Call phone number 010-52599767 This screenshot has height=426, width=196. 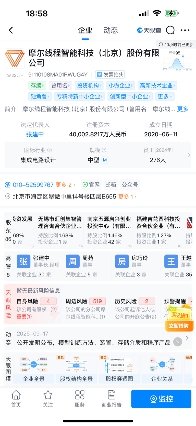[x=33, y=185]
